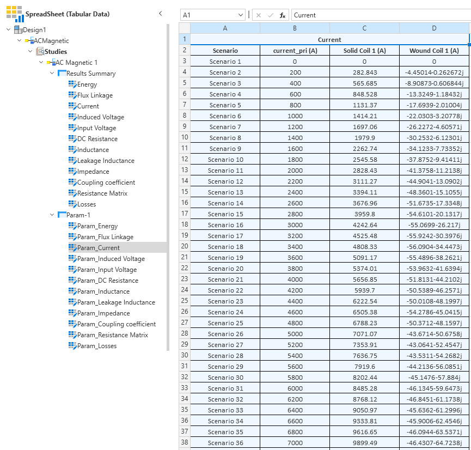Collapse the Results Summary node
The height and width of the screenshot is (450, 471).
(x=52, y=73)
